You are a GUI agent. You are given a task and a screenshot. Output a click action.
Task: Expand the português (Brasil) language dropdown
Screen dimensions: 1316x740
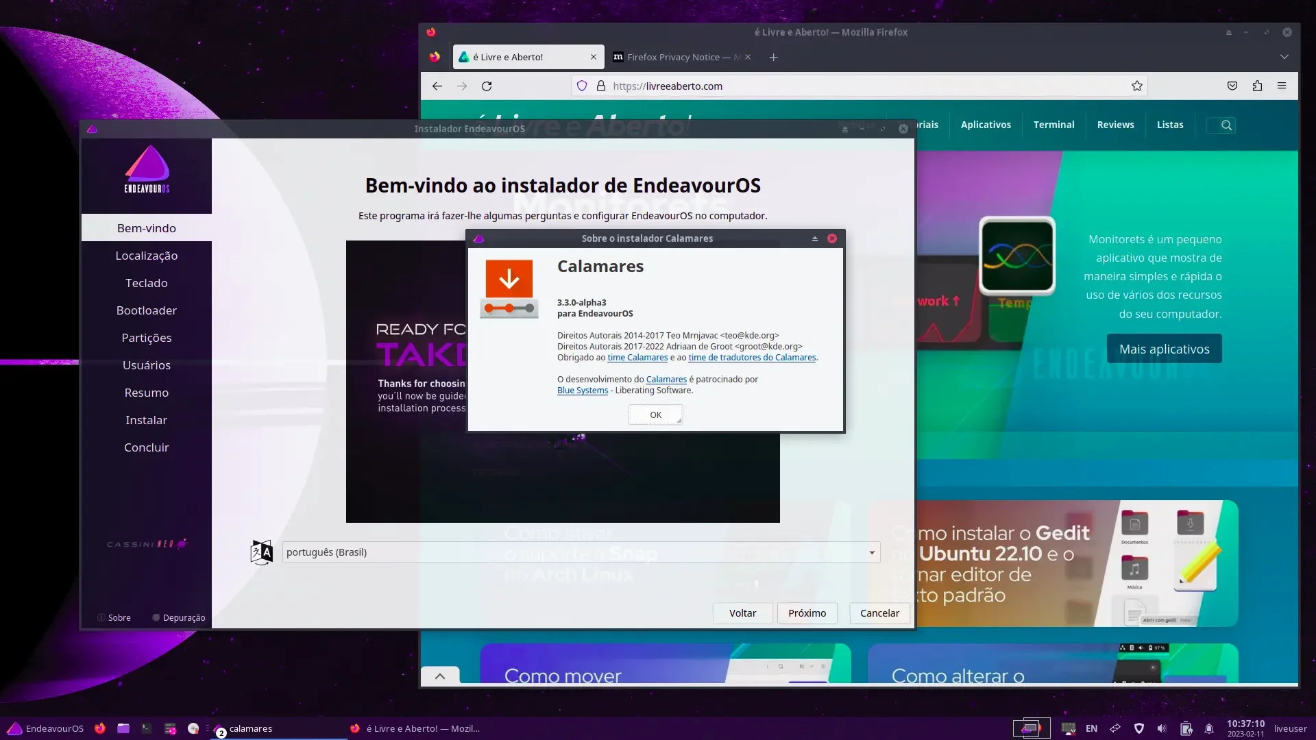point(581,552)
